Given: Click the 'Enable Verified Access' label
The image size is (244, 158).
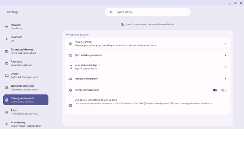Looking at the screenshot, I should coord(87,90).
